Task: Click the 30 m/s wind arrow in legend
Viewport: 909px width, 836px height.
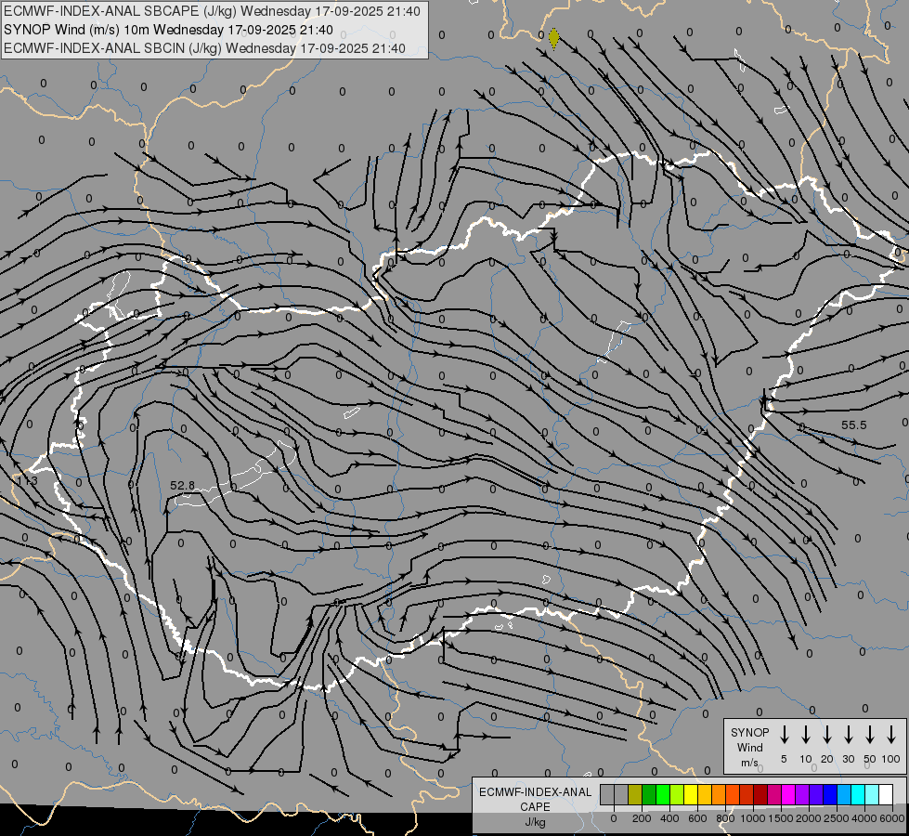Action: (849, 735)
